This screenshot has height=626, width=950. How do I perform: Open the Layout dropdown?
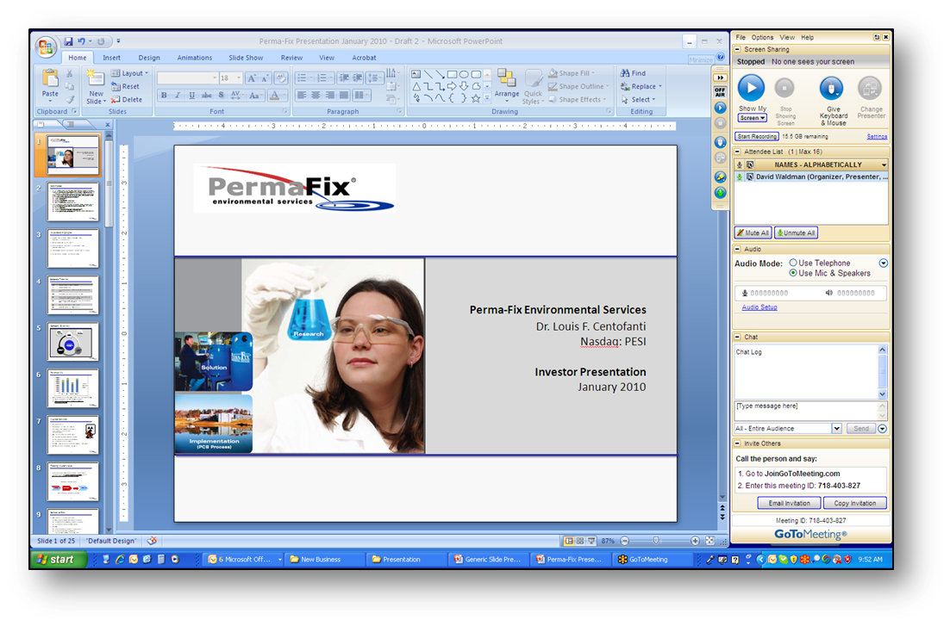click(129, 73)
